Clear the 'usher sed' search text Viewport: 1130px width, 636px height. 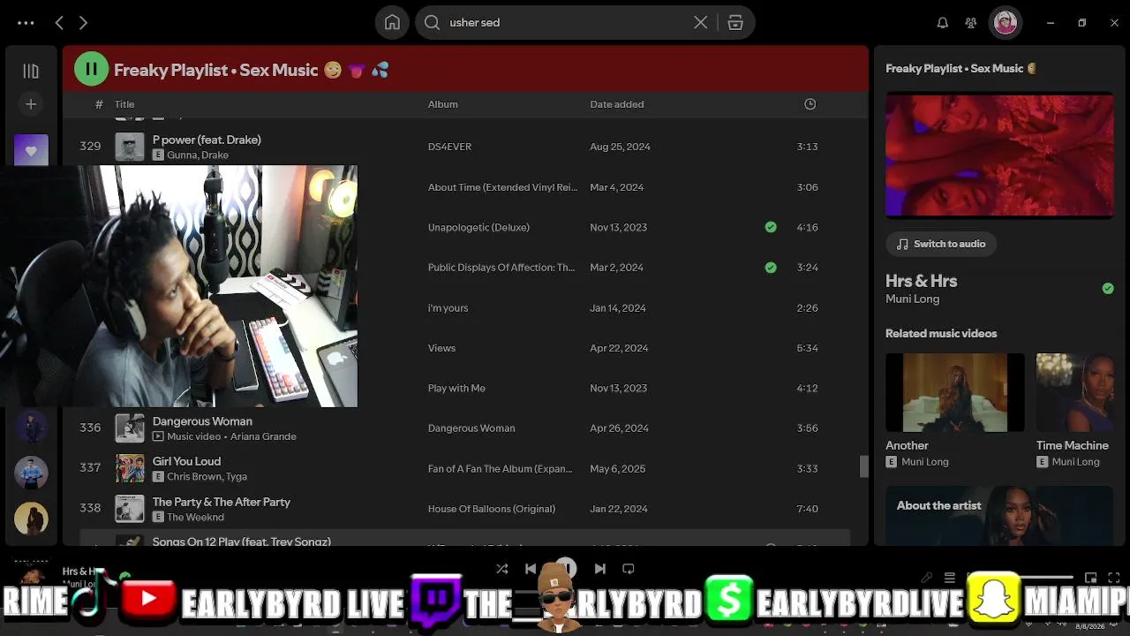[700, 23]
